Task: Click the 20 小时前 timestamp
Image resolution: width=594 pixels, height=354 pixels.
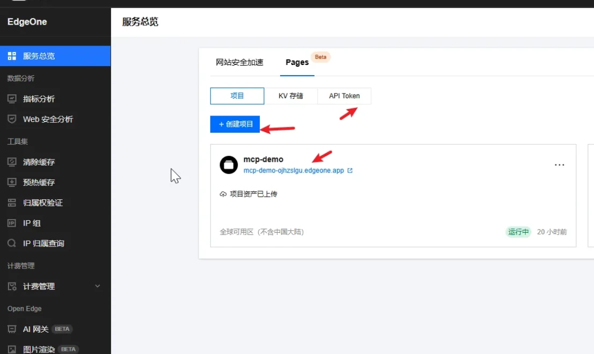Action: point(552,232)
